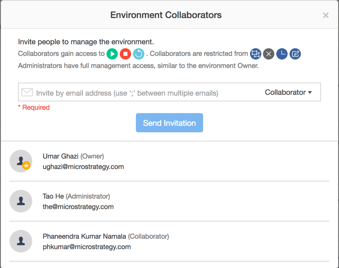
Task: Click 'Invite people to manage the environment' text
Action: [86, 42]
